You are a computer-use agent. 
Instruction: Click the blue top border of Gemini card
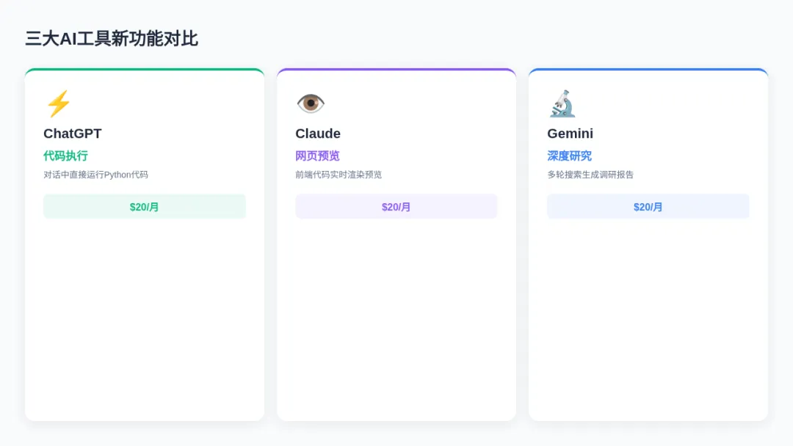click(648, 69)
